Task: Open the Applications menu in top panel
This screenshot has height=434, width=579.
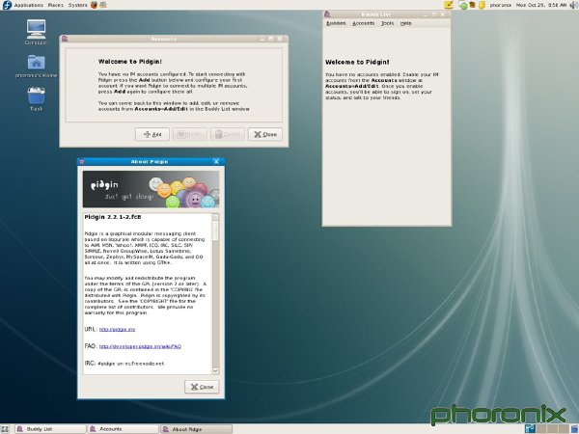Action: (x=28, y=5)
